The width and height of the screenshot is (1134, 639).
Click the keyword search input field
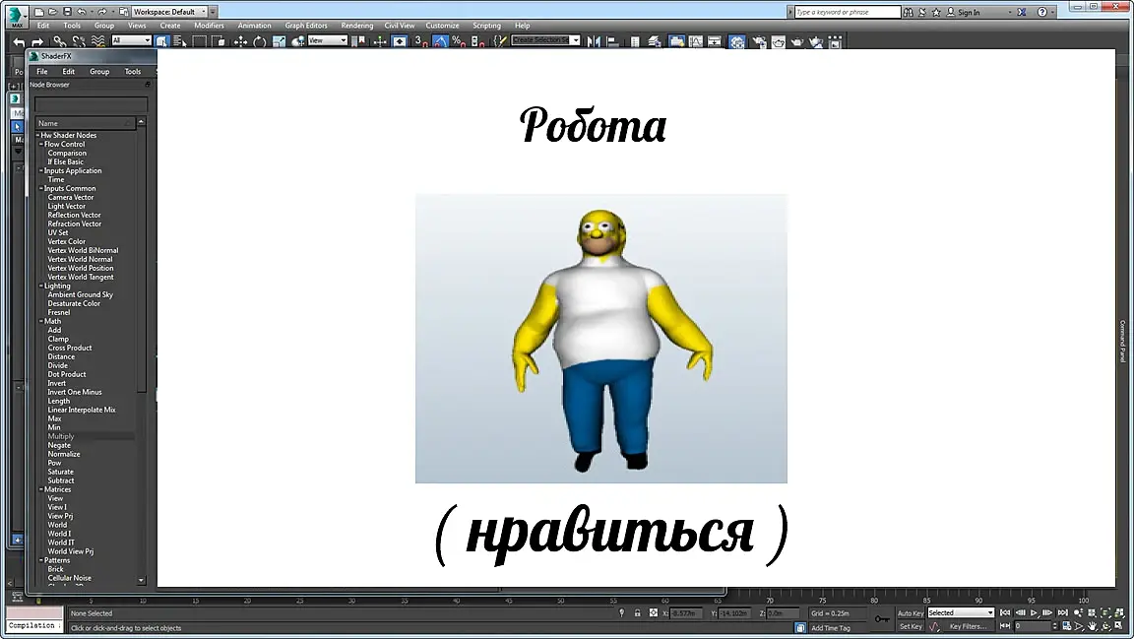coord(847,12)
